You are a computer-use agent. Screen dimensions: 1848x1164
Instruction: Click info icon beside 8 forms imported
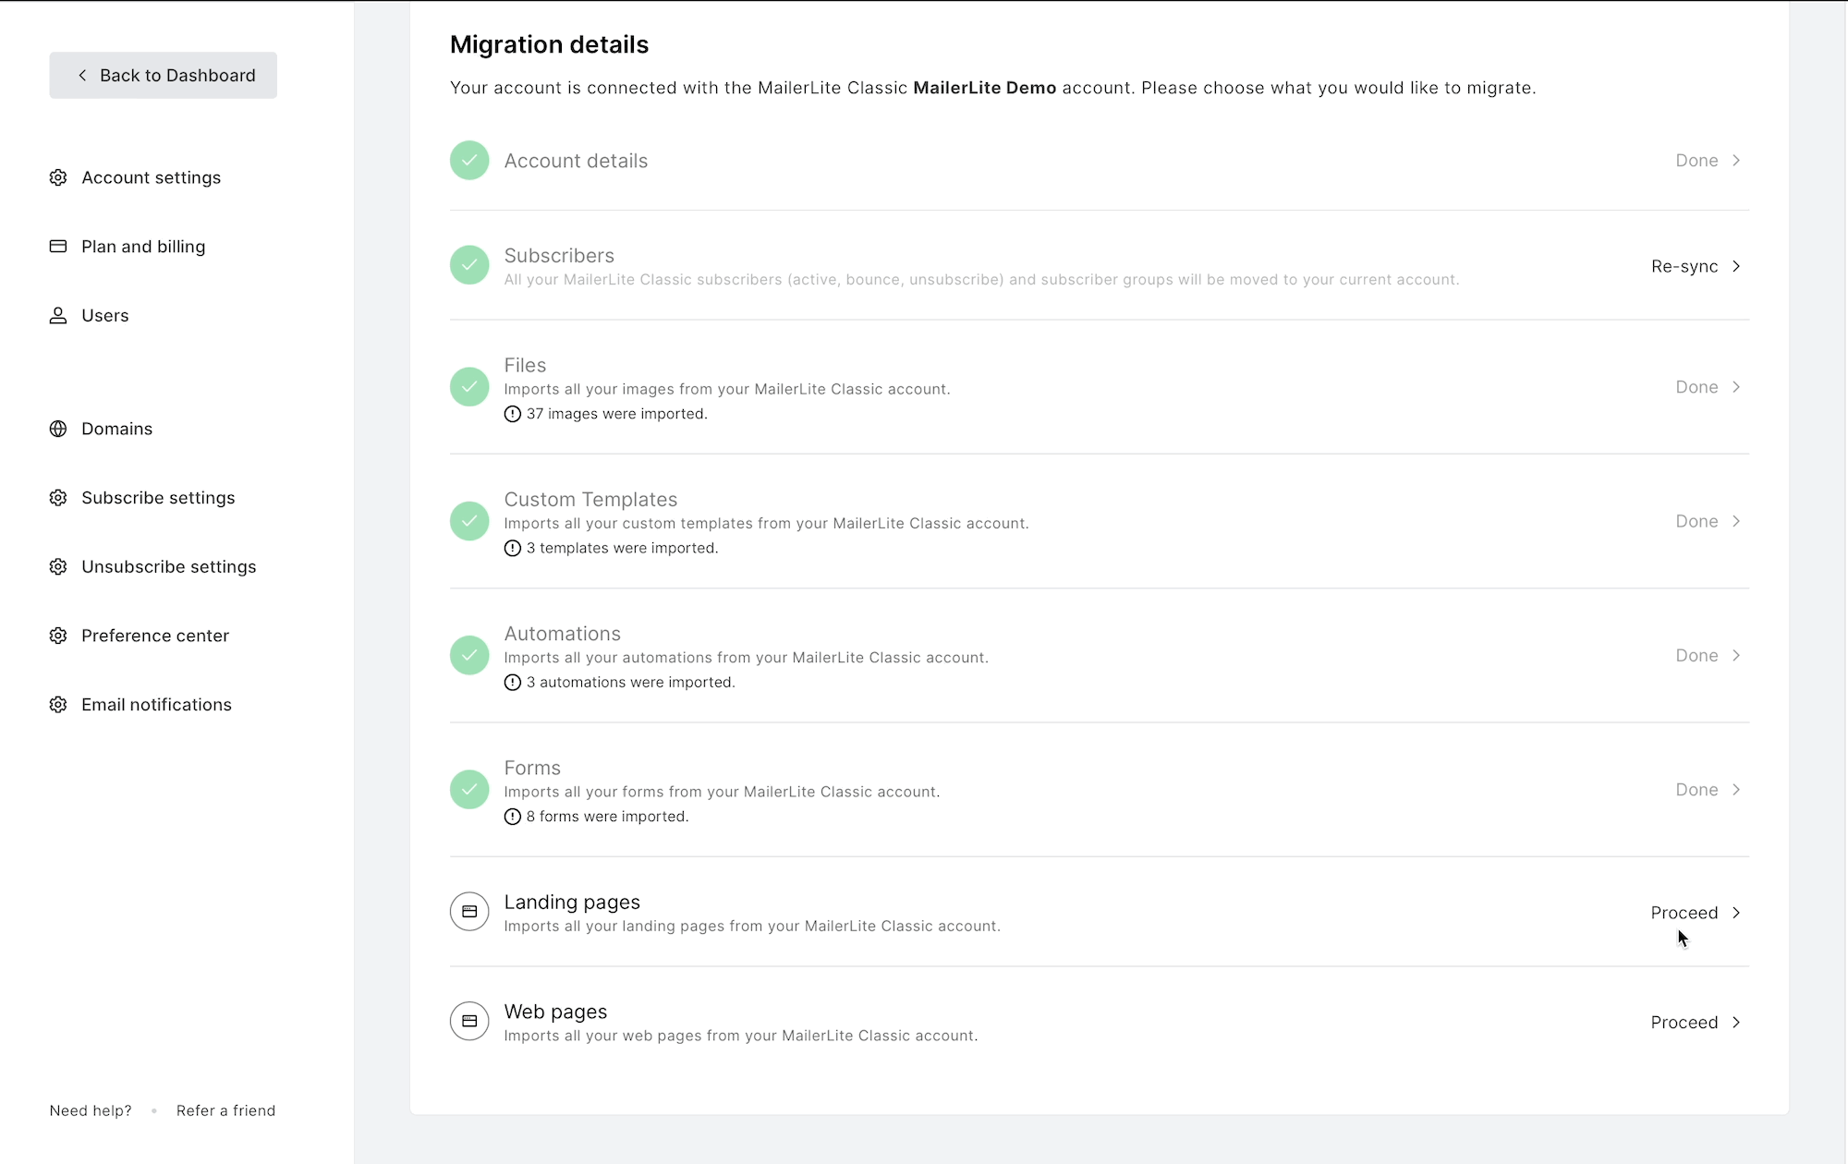click(513, 817)
